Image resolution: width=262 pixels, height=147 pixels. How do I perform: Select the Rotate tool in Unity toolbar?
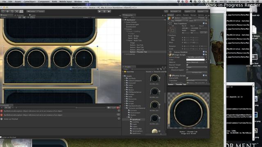click(x=12, y=11)
